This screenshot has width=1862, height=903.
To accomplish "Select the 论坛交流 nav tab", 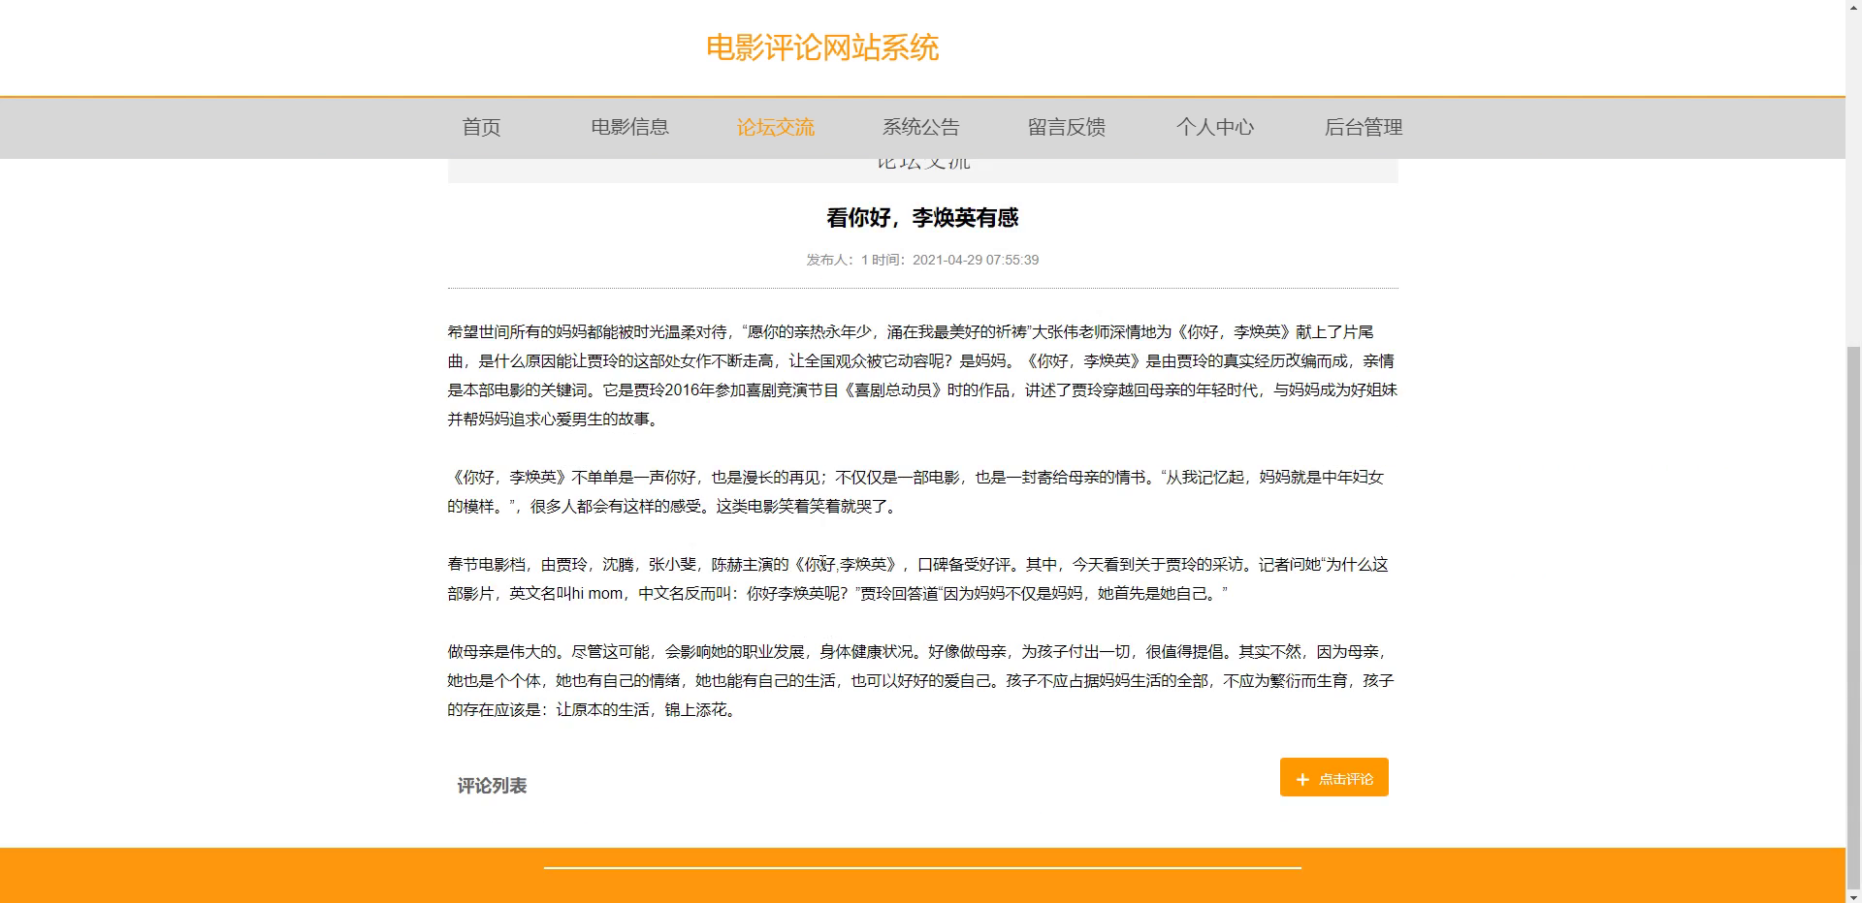I will click(x=775, y=127).
